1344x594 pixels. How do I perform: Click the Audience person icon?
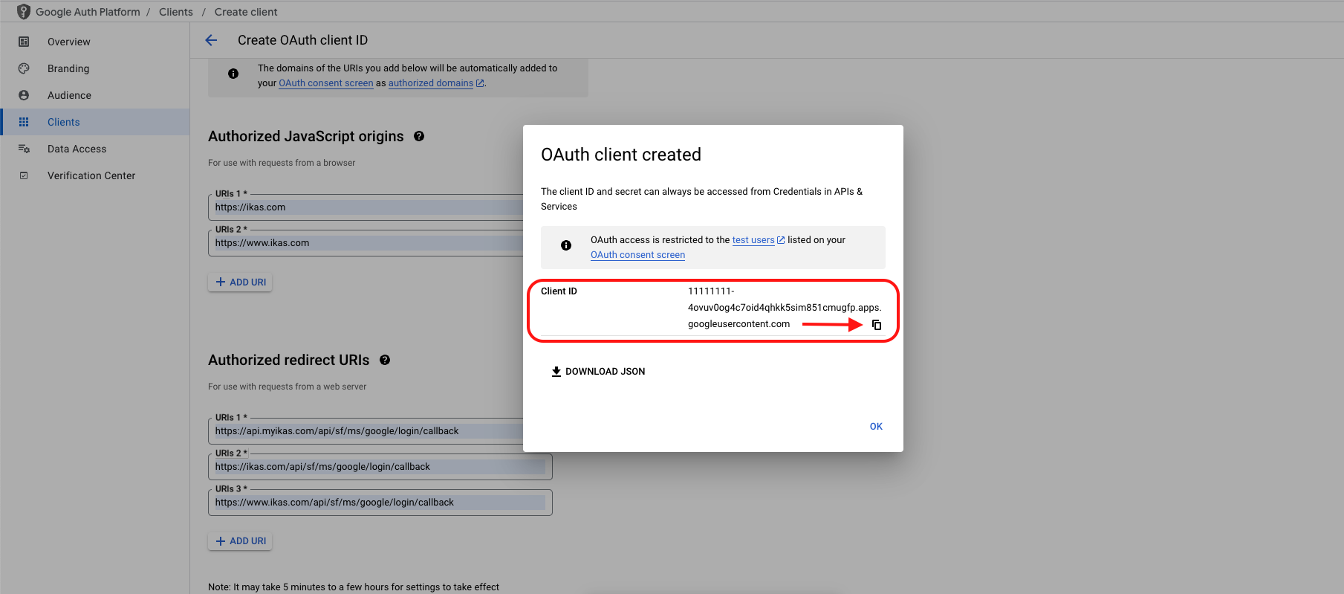[24, 95]
